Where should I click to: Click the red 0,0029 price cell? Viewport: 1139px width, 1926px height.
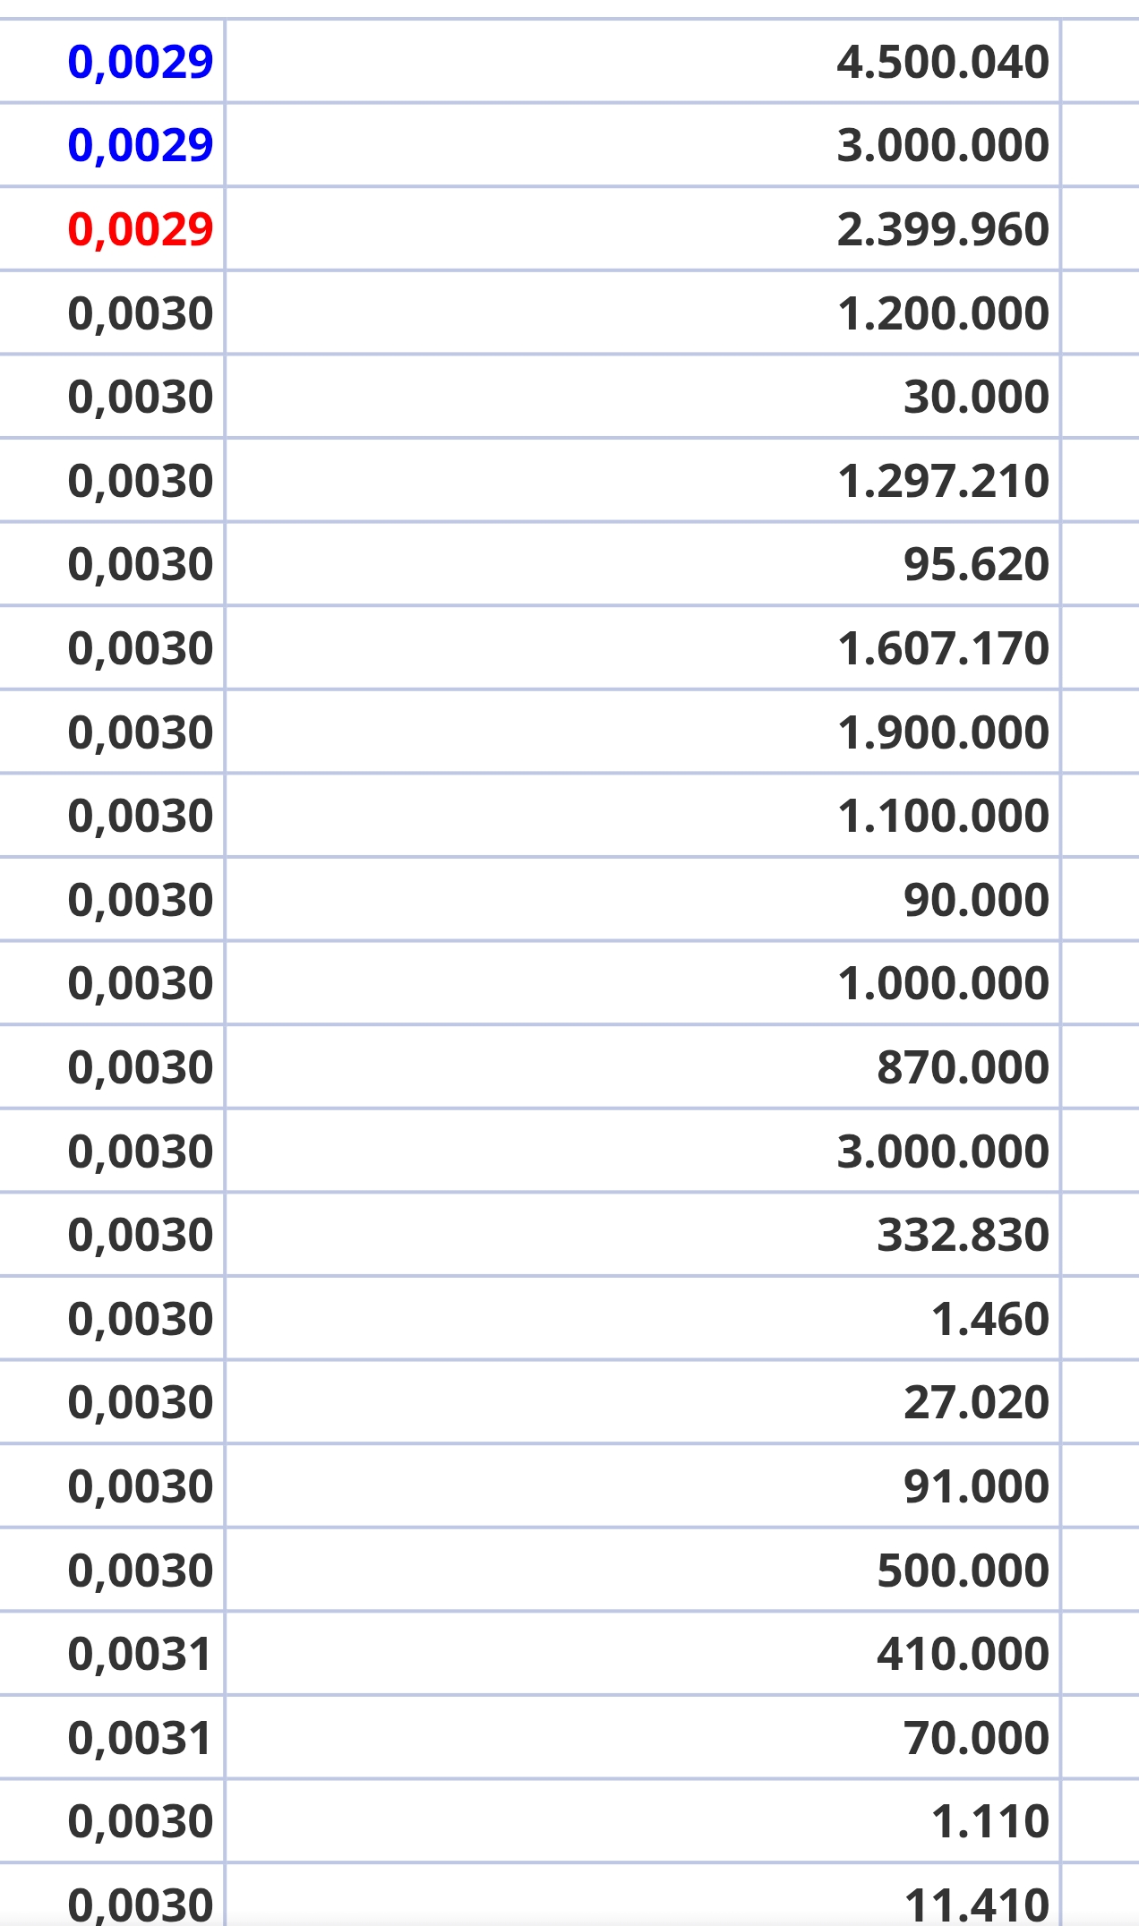[x=111, y=229]
